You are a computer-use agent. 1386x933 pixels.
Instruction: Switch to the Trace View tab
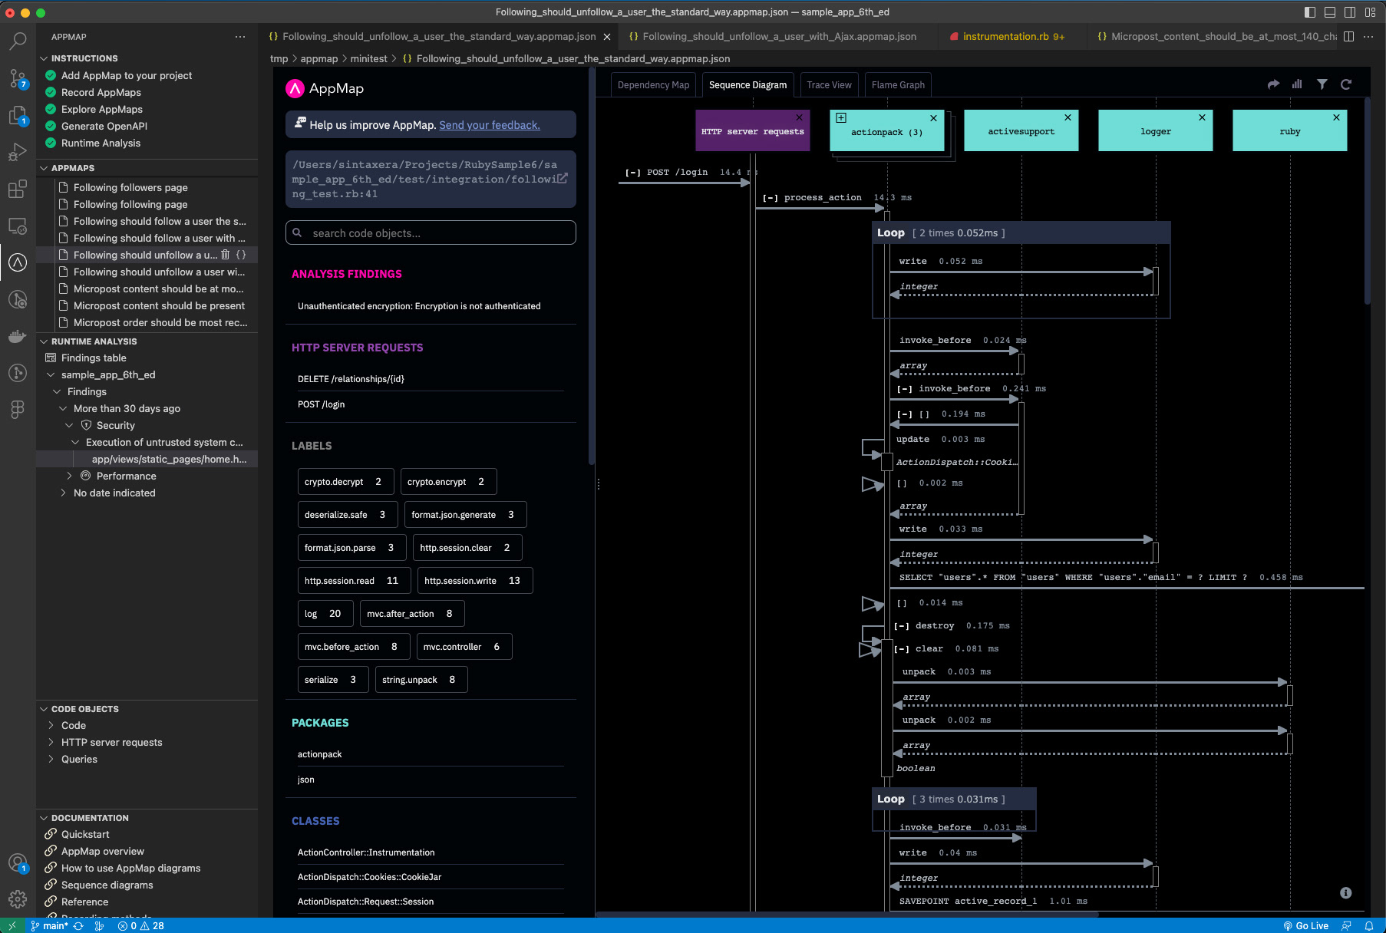pos(829,84)
